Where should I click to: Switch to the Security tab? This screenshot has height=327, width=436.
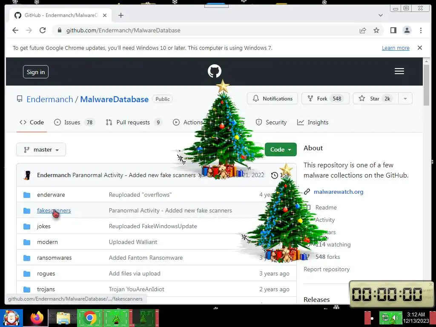[x=271, y=122]
